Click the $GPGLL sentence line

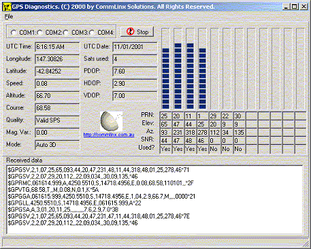point(74,203)
